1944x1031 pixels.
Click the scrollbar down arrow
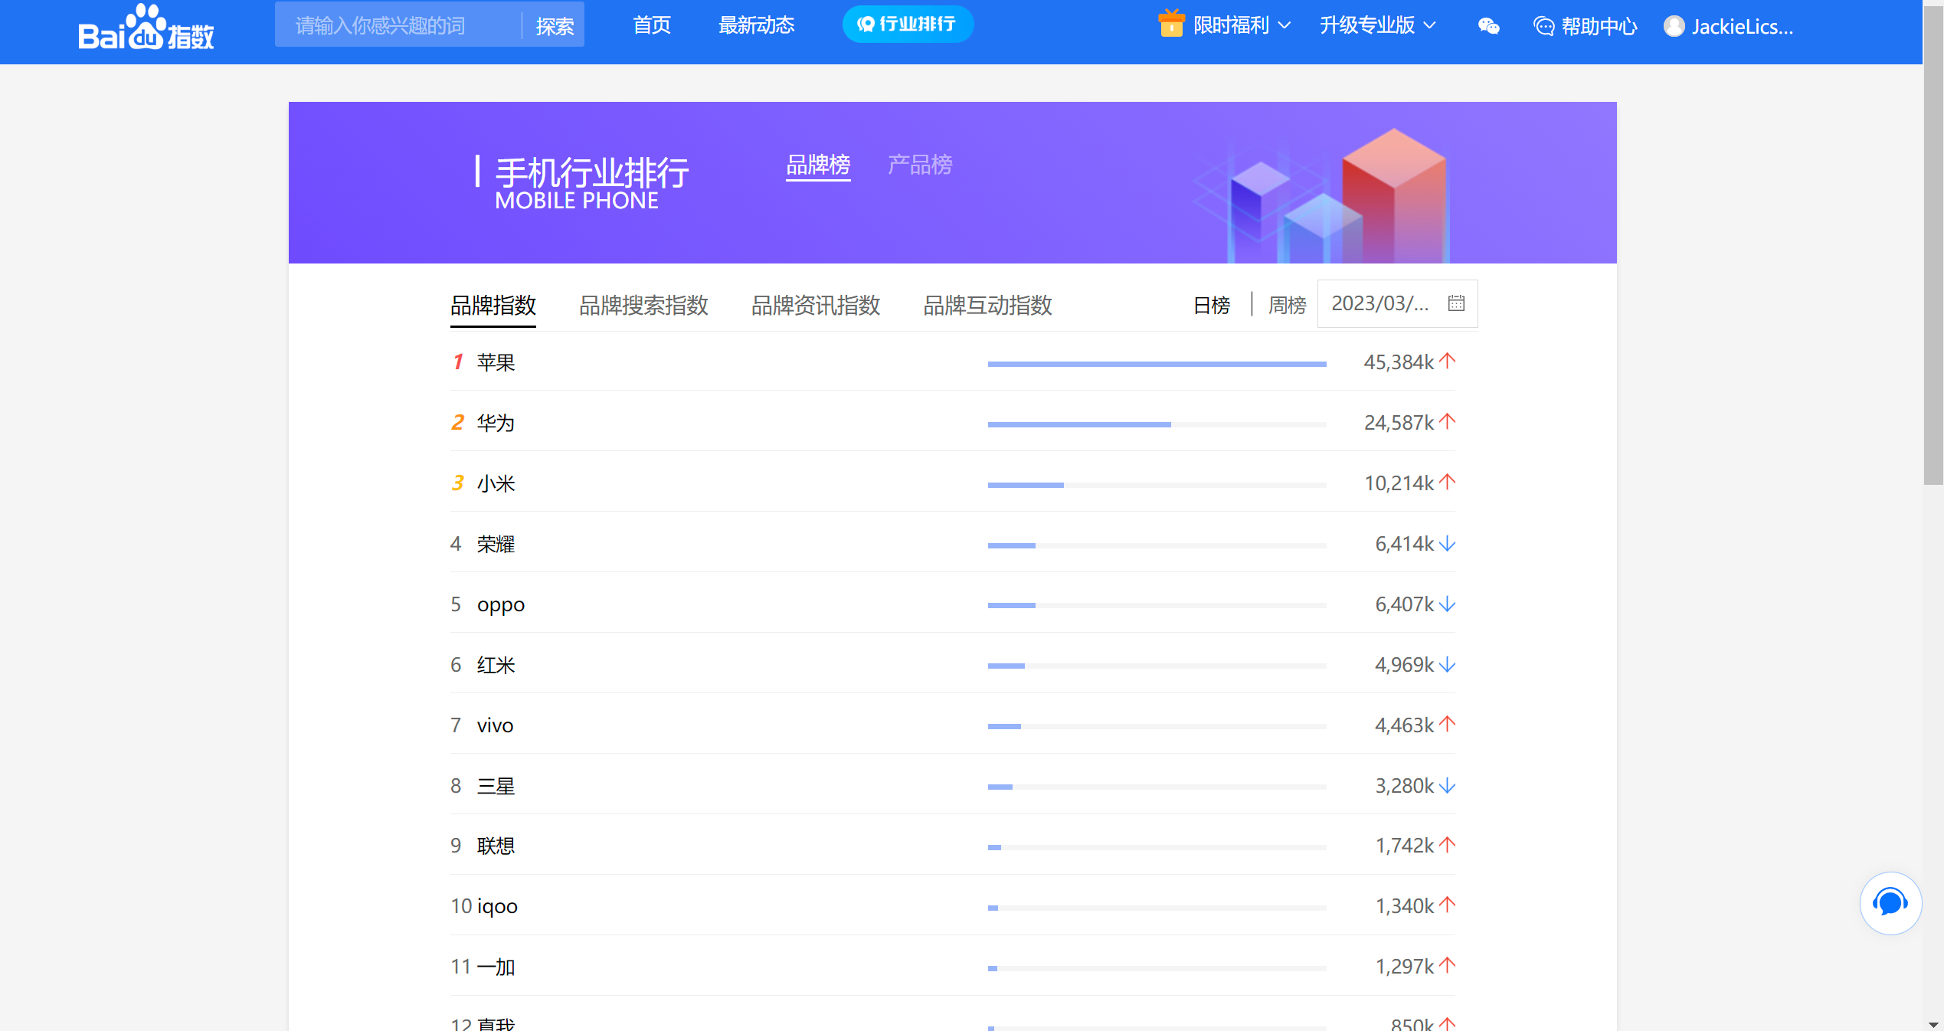coord(1933,1024)
